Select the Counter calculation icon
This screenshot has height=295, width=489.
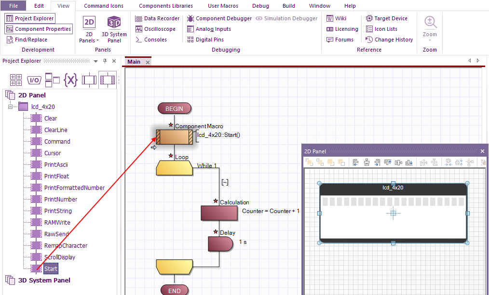coord(219,213)
